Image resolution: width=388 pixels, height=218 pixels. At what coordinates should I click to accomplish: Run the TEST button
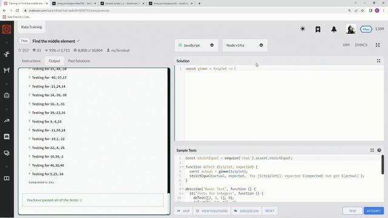352,211
